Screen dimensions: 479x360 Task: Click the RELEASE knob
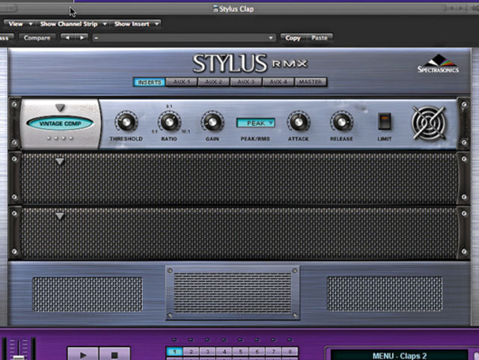point(341,122)
